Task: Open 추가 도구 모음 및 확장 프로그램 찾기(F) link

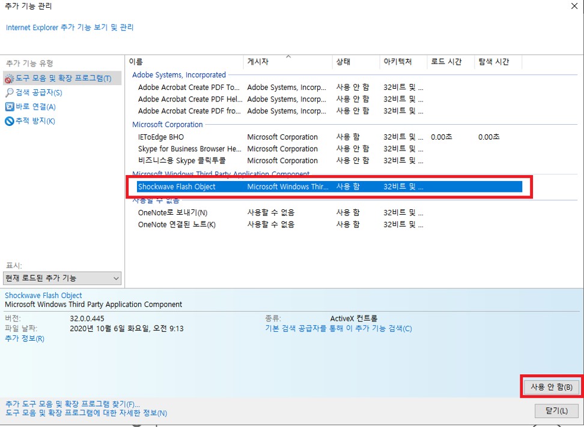Action: tap(73, 404)
